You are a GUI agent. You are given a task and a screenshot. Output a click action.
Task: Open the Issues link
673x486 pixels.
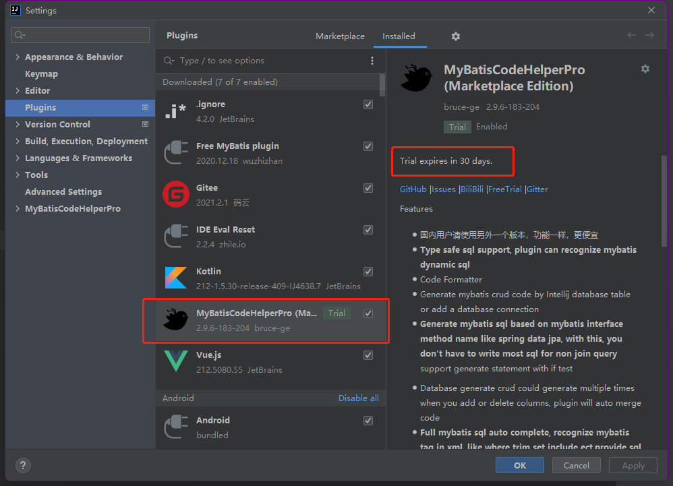click(x=443, y=189)
